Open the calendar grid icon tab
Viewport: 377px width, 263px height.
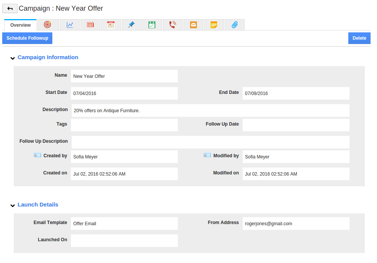[111, 25]
